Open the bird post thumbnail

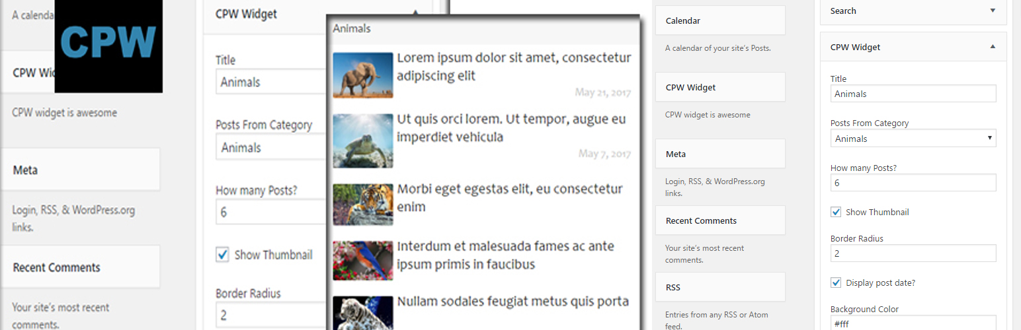(363, 261)
